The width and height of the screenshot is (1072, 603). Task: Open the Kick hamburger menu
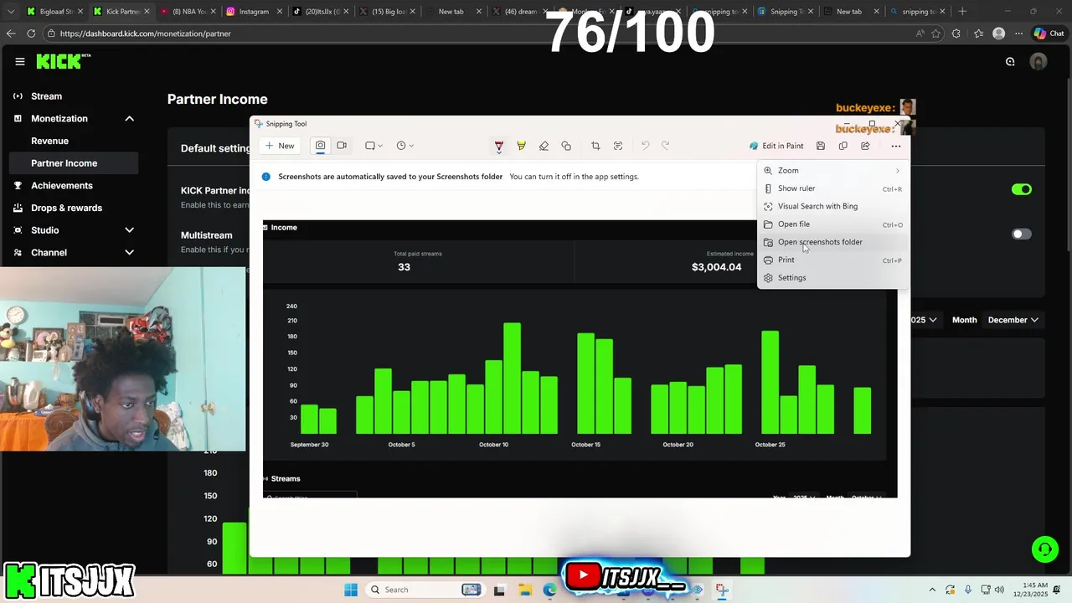[x=20, y=61]
